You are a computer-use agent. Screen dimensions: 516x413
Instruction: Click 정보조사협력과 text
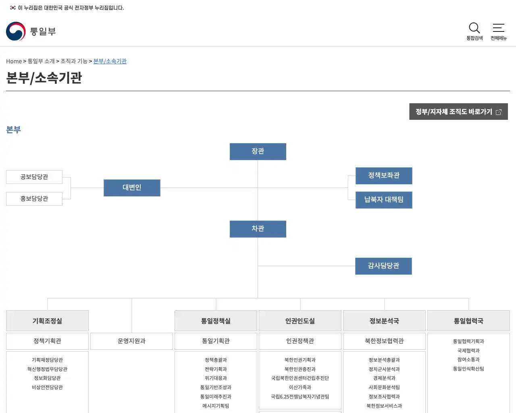(384, 396)
